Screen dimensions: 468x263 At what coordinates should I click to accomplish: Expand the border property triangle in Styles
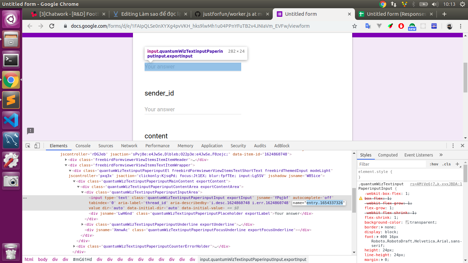pos(382,227)
